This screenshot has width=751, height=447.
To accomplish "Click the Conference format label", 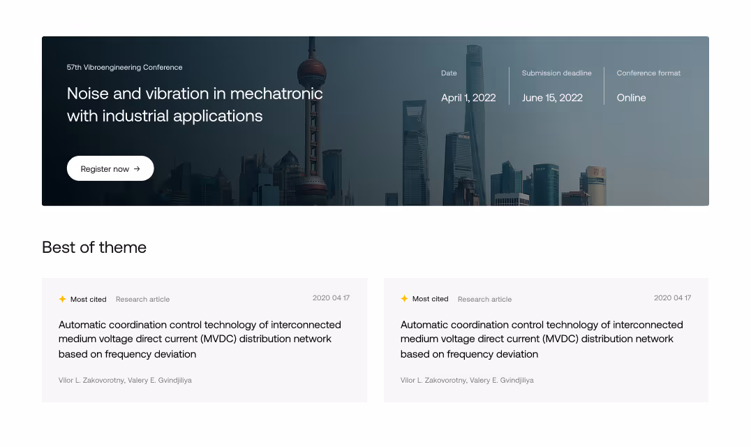I will [648, 73].
